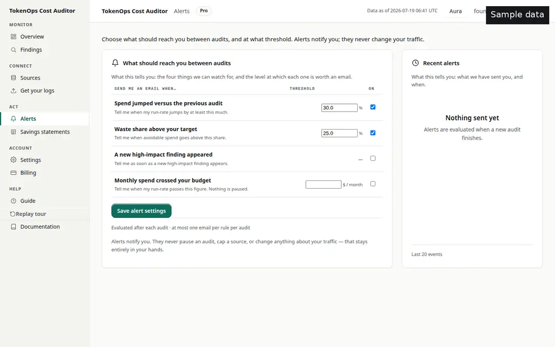Edit the waste share threshold field 25.0
This screenshot has width=555, height=347.
339,133
